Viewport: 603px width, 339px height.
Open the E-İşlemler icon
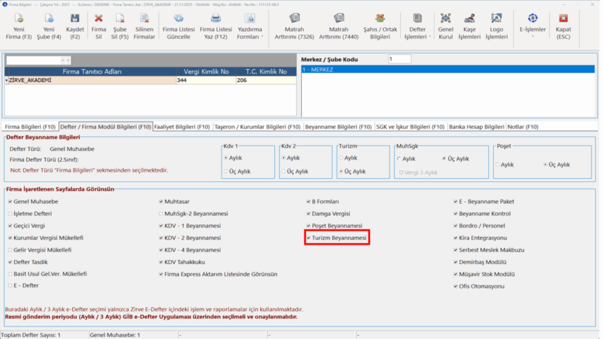tap(532, 18)
